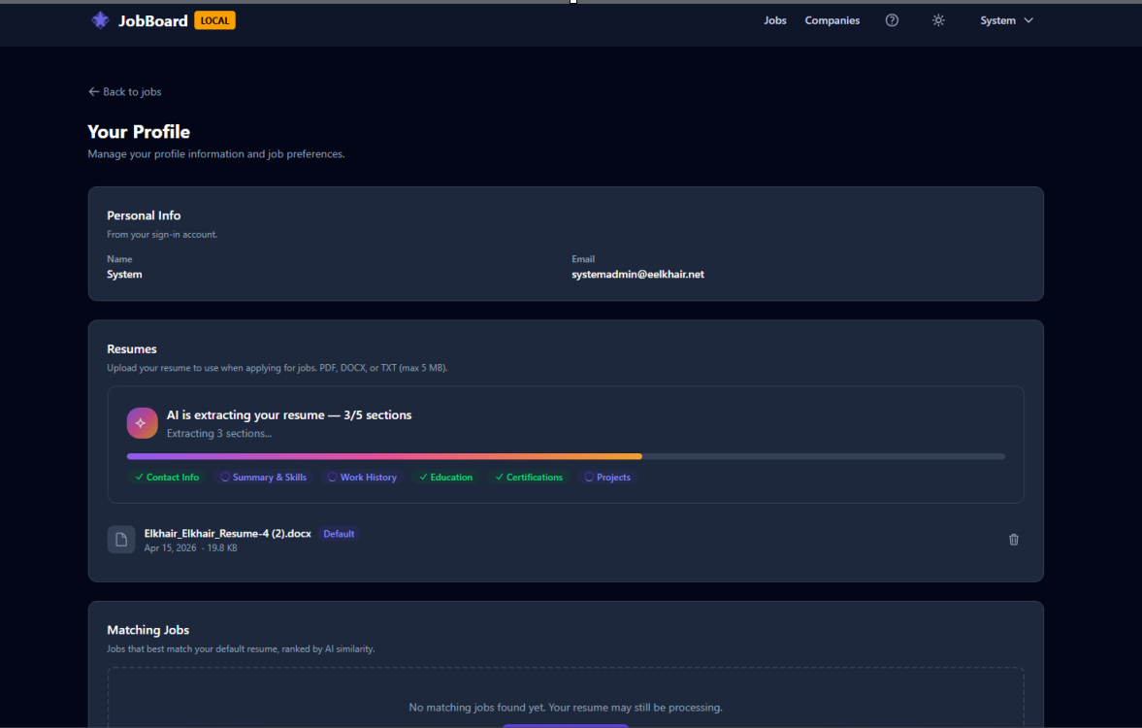Expand the System user account dropdown
Screen dimensions: 1142x728
(1006, 20)
